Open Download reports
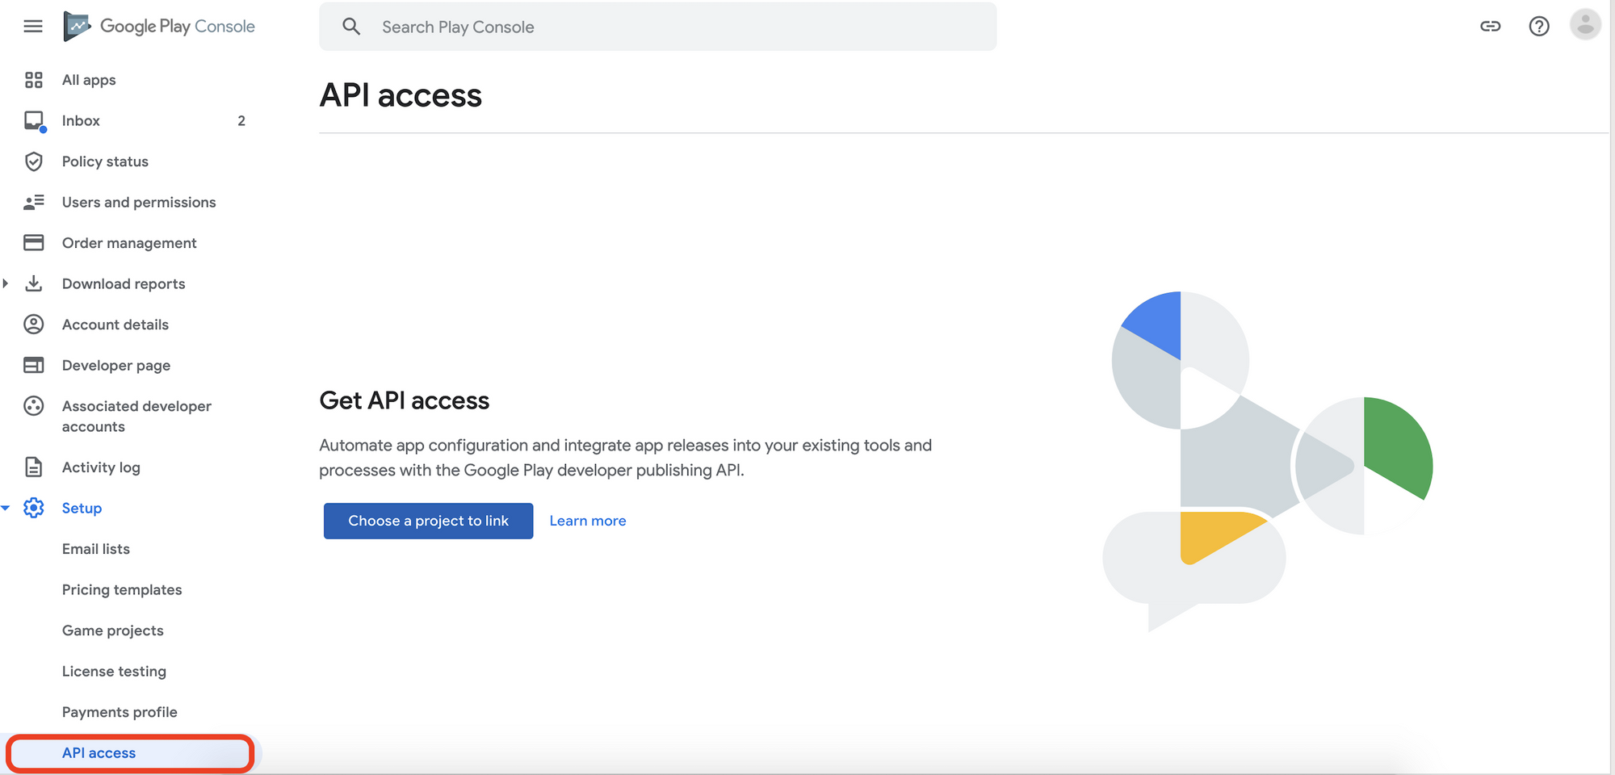The height and width of the screenshot is (775, 1615). (124, 283)
